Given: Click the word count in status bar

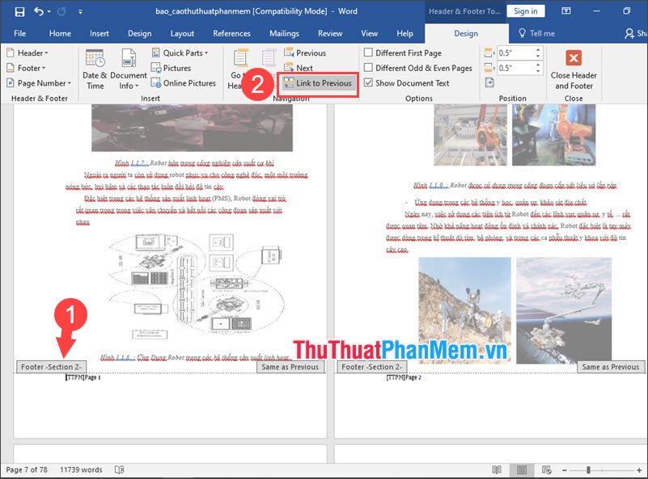Looking at the screenshot, I should click(81, 468).
